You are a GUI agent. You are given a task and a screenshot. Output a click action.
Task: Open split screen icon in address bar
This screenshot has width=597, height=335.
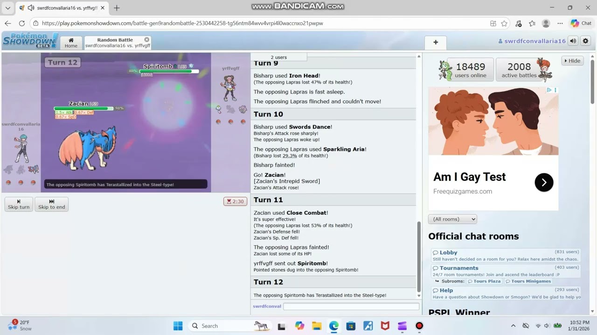pyautogui.click(x=493, y=23)
